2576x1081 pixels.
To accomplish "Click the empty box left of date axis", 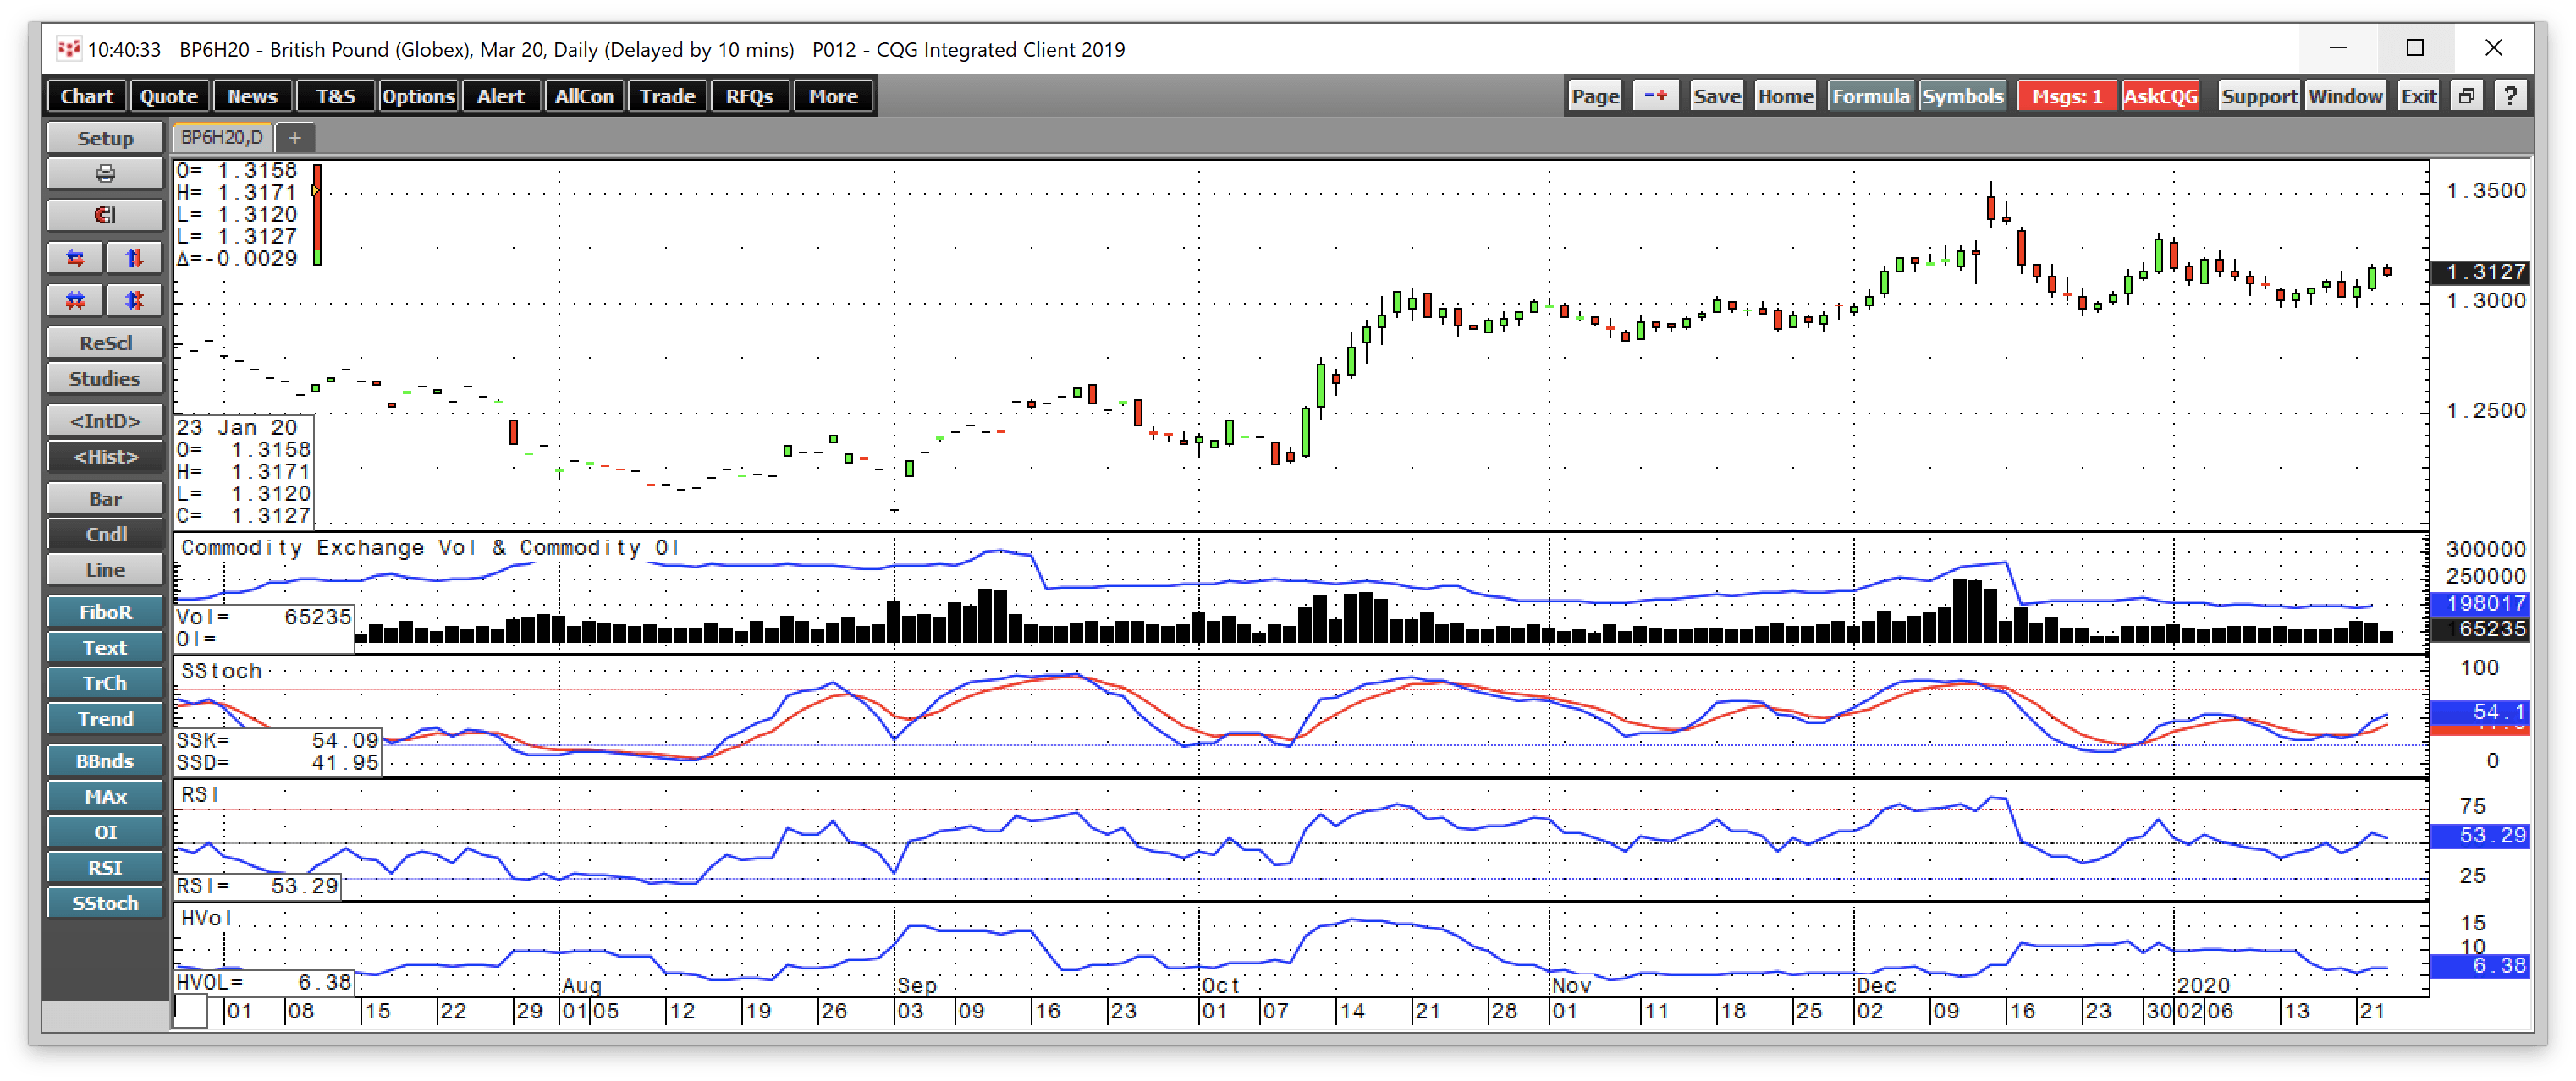I will pyautogui.click(x=191, y=1011).
